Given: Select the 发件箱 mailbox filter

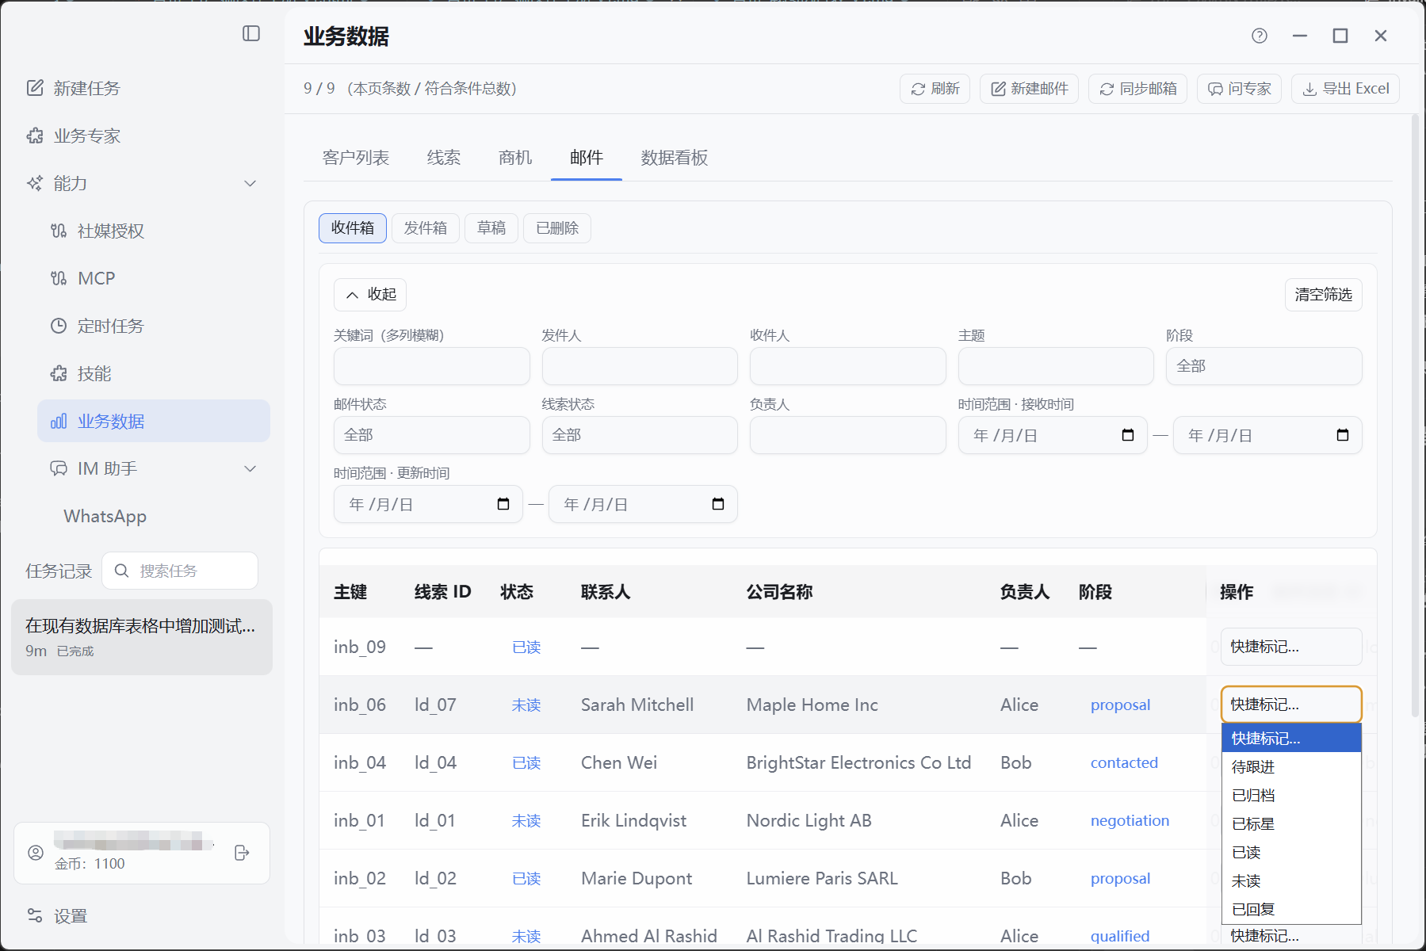Looking at the screenshot, I should pyautogui.click(x=426, y=228).
